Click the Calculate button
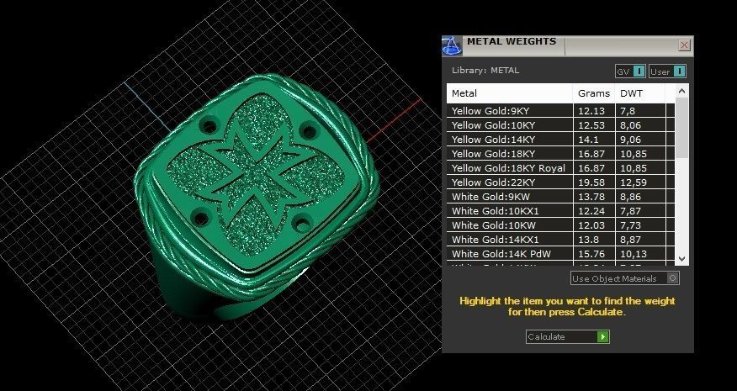This screenshot has width=737, height=391. [x=567, y=336]
